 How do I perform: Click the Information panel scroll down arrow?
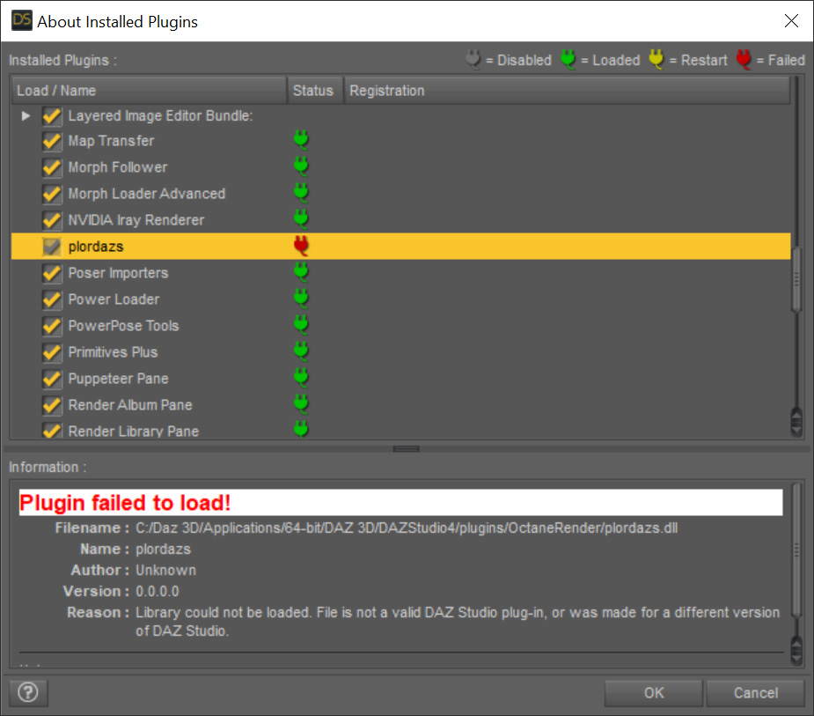796,657
